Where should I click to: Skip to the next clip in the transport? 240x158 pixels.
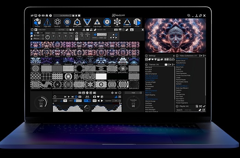pos(72,97)
